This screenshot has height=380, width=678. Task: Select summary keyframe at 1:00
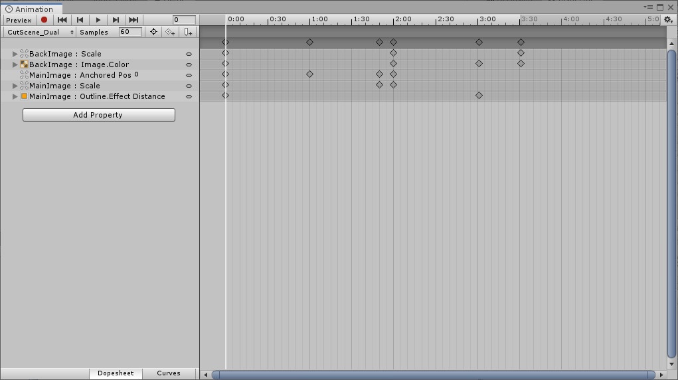(309, 43)
